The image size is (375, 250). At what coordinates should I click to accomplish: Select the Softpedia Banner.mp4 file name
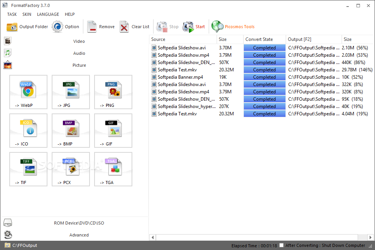pos(180,77)
